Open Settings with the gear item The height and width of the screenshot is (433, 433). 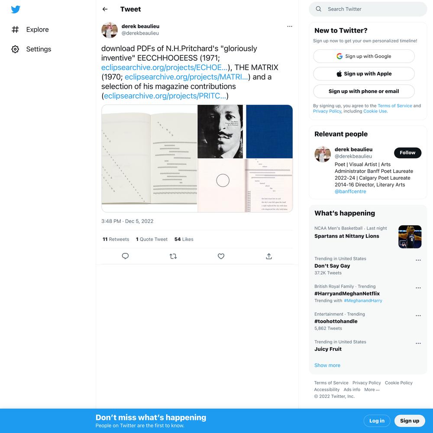(31, 49)
